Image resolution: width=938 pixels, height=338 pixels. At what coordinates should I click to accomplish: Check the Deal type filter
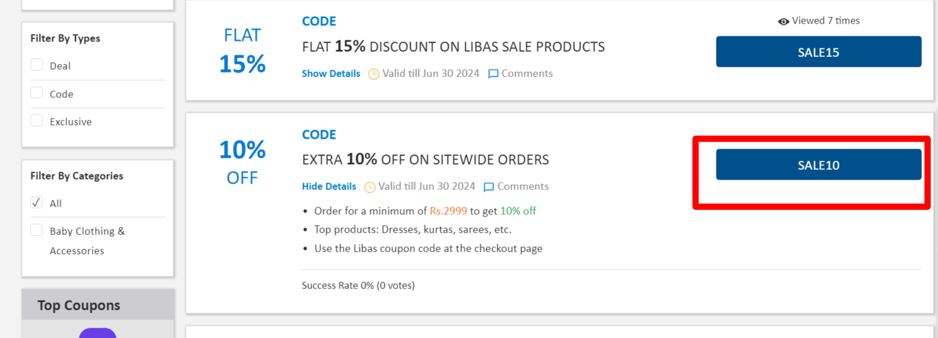(36, 64)
